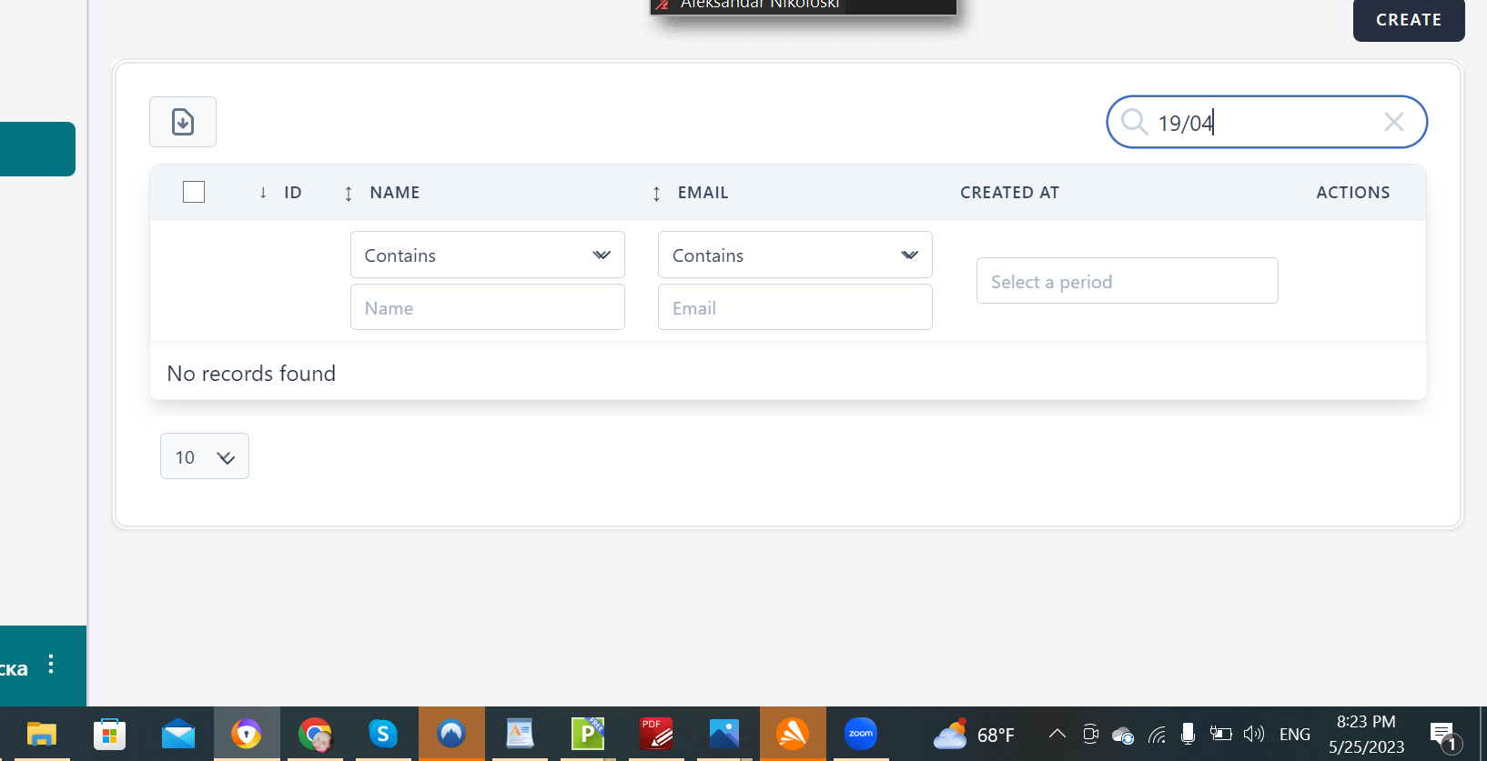Screen dimensions: 1487x761
Task: Click the Email filter input field
Action: (x=794, y=307)
